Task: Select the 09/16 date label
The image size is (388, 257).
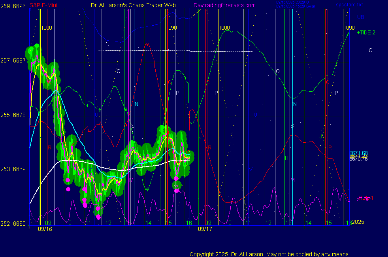Action: click(x=45, y=229)
